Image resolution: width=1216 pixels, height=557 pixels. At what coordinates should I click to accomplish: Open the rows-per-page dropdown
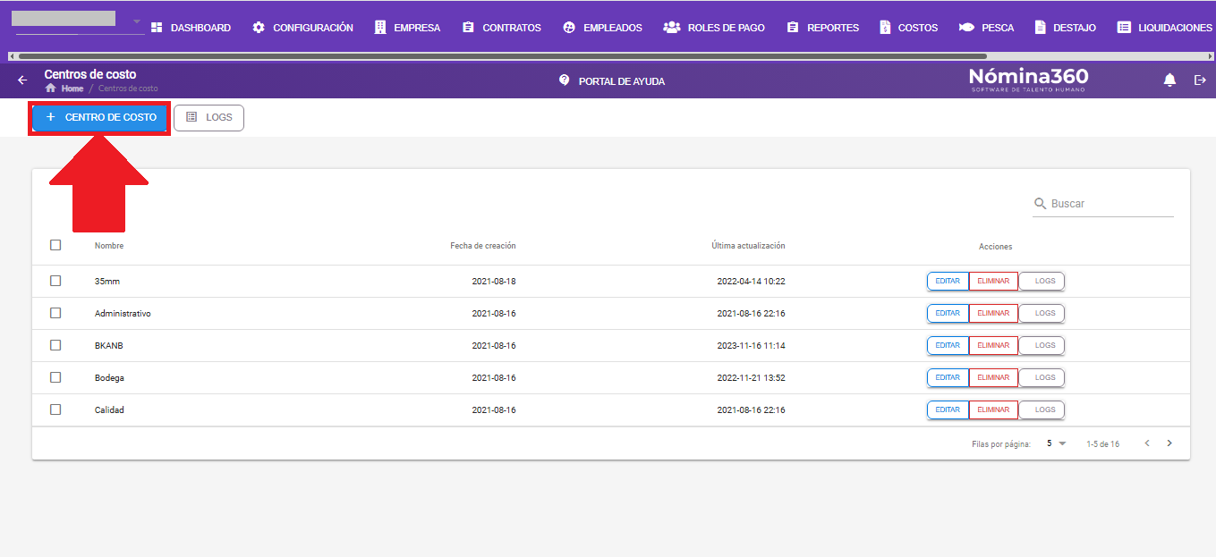tap(1057, 443)
